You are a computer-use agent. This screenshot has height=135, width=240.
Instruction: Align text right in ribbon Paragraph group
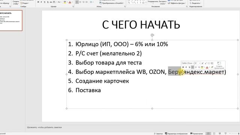[x=83, y=2]
